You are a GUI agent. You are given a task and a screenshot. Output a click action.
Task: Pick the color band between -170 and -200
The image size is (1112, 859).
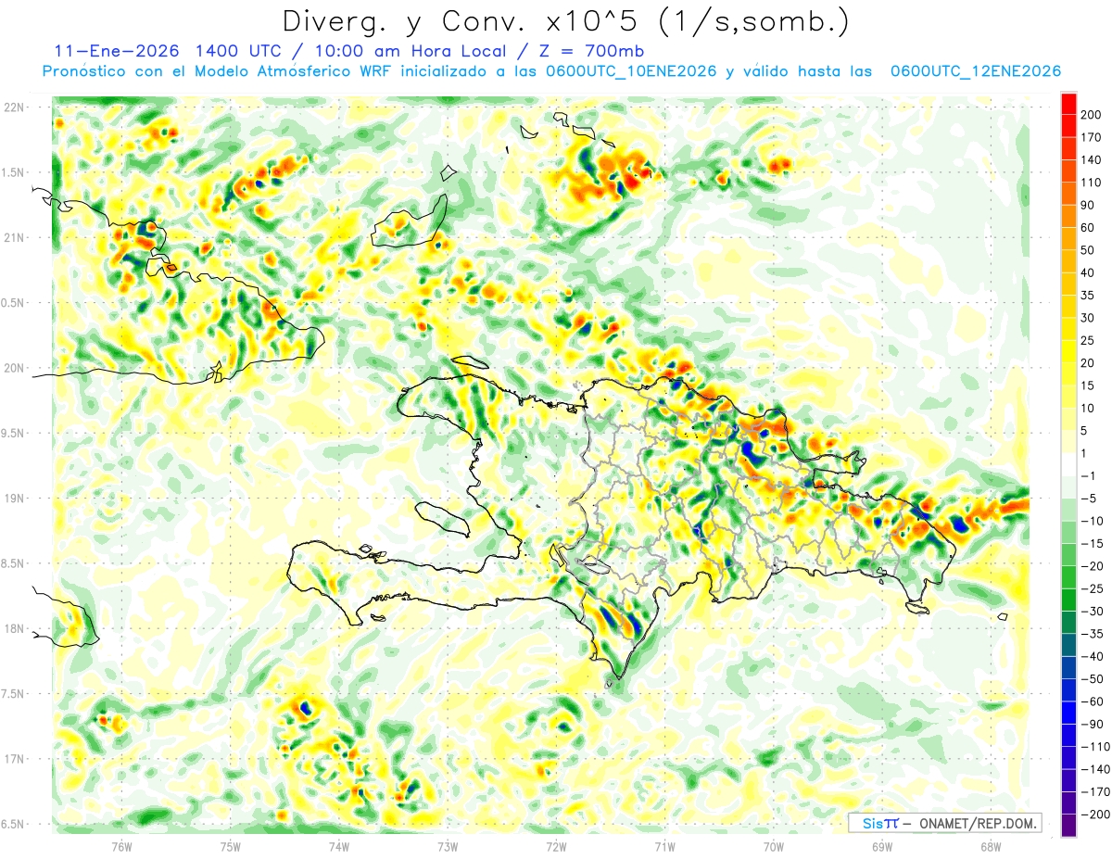[x=1068, y=803]
